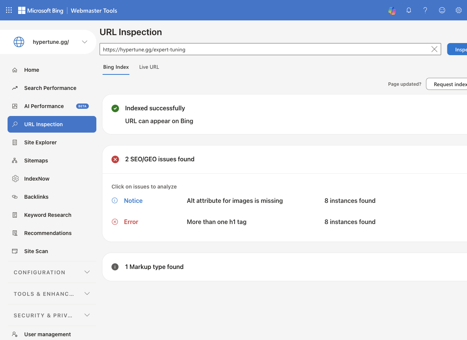Click the Sitemaps hierarchy icon

(x=15, y=161)
